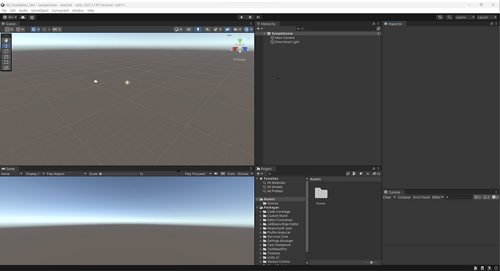The height and width of the screenshot is (271, 500).
Task: Open the Free Aspect dropdown
Action: [x=66, y=174]
